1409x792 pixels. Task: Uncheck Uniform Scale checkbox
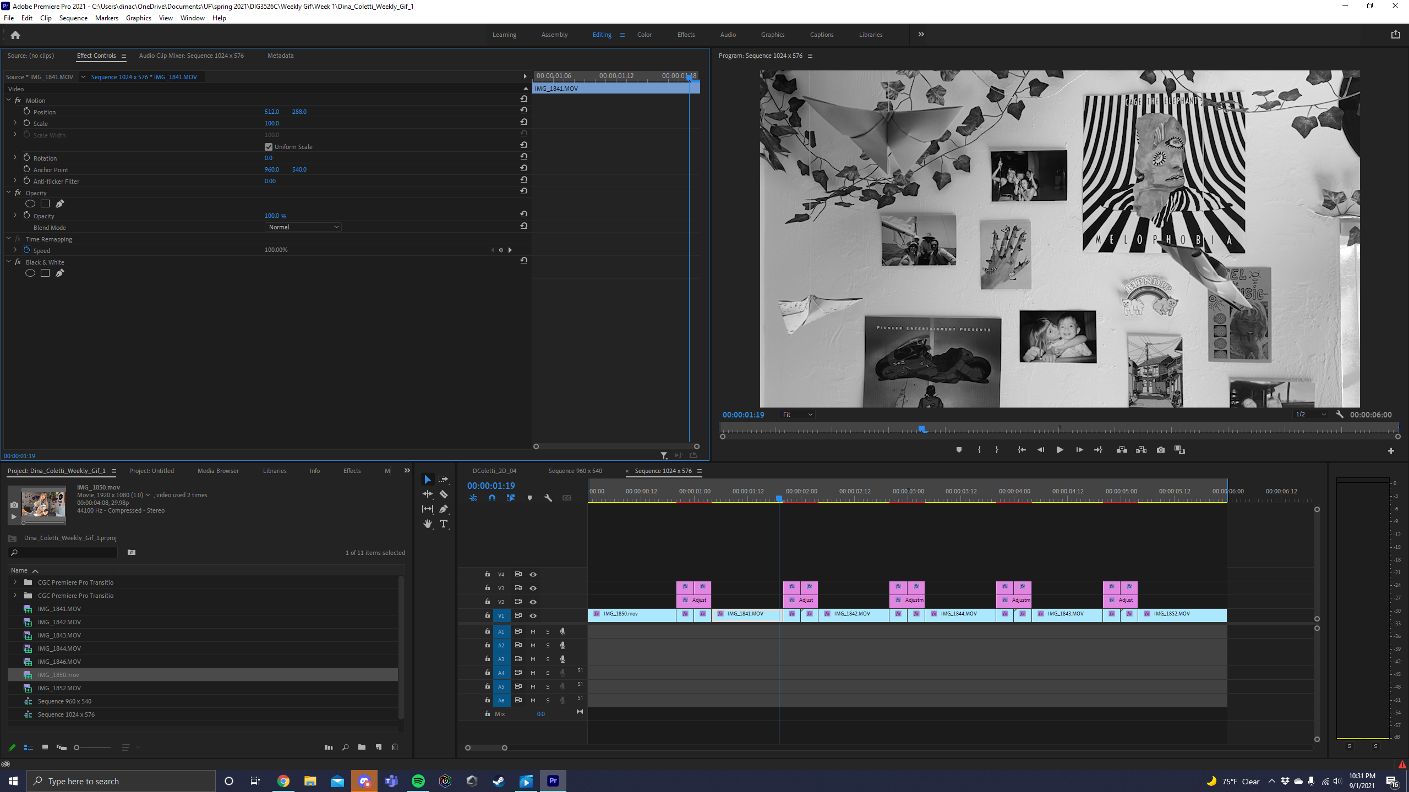tap(269, 147)
